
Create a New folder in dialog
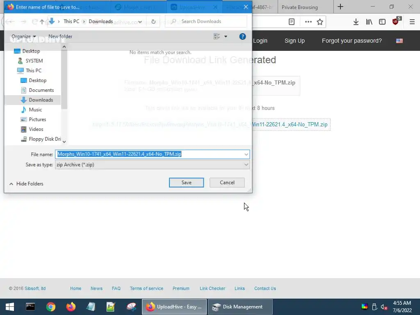[x=60, y=37]
